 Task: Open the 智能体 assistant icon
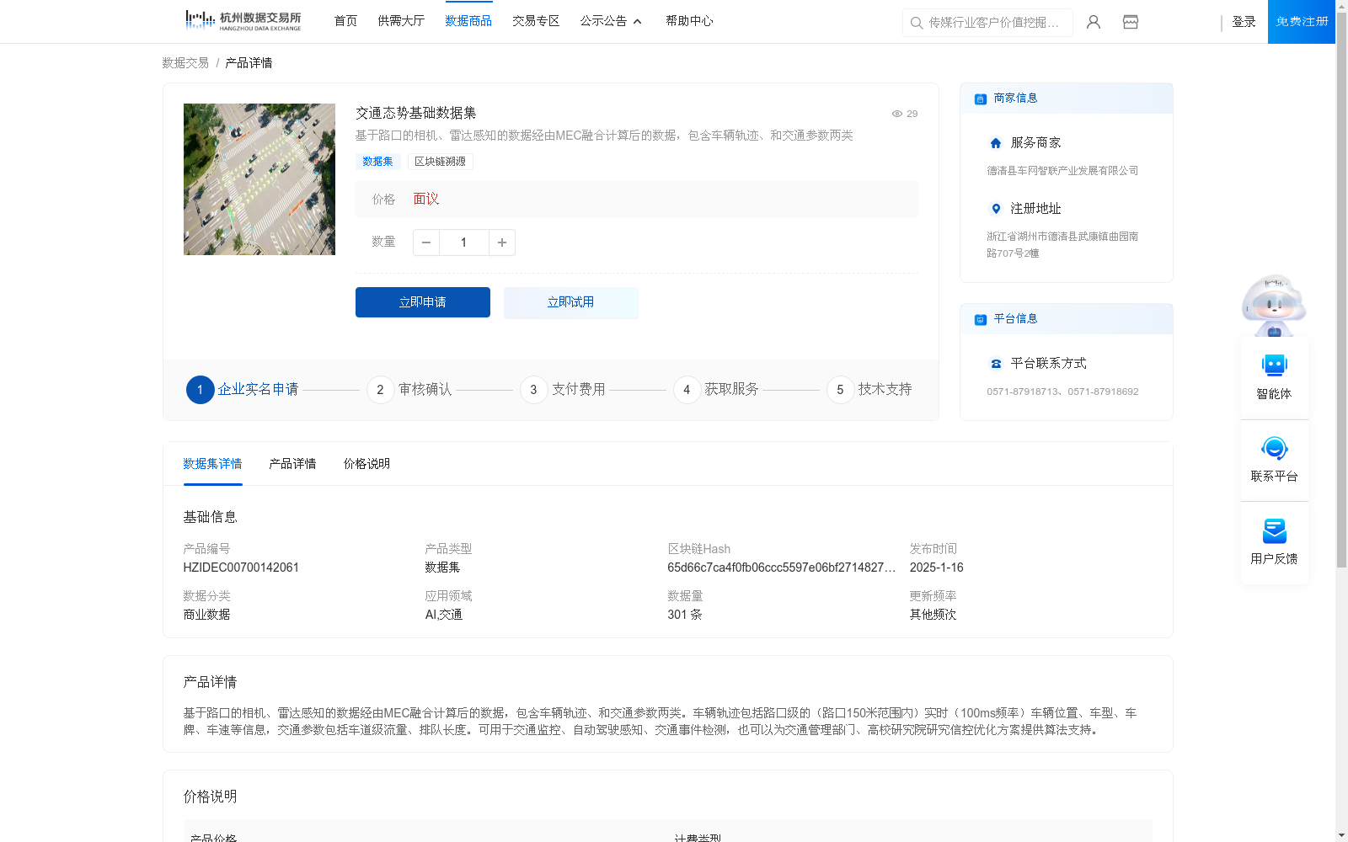1275,365
